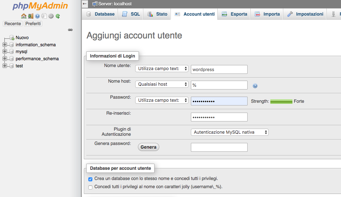
Task: Enable creating database with same name and privileges
Action: pos(90,179)
